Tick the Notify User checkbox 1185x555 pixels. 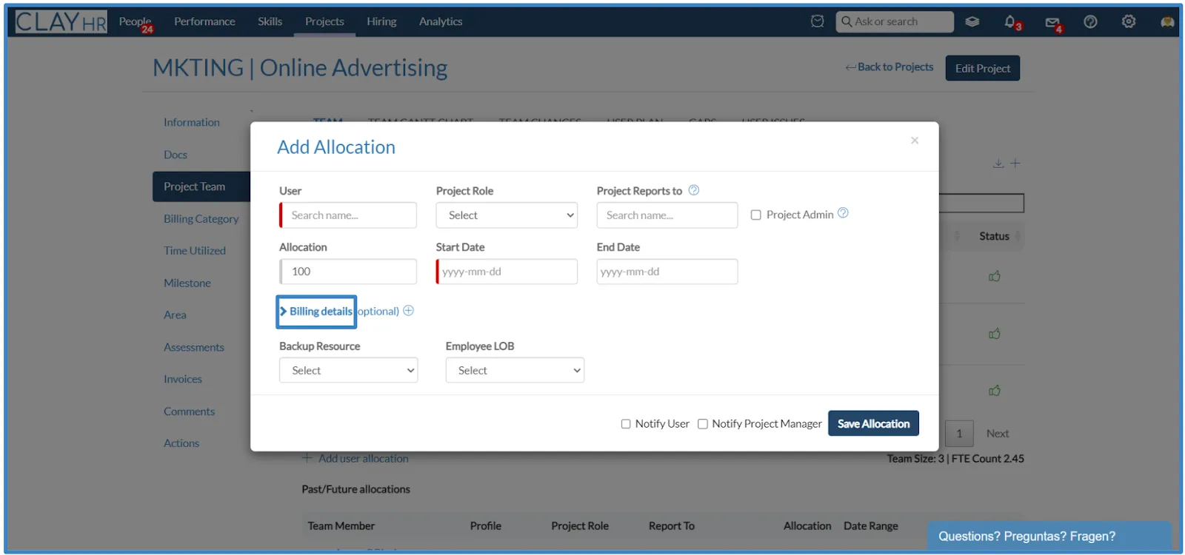tap(626, 424)
